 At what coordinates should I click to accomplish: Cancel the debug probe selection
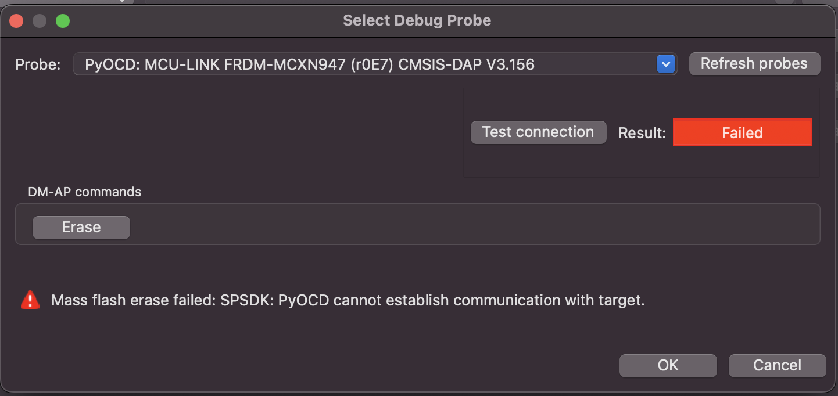tap(777, 365)
